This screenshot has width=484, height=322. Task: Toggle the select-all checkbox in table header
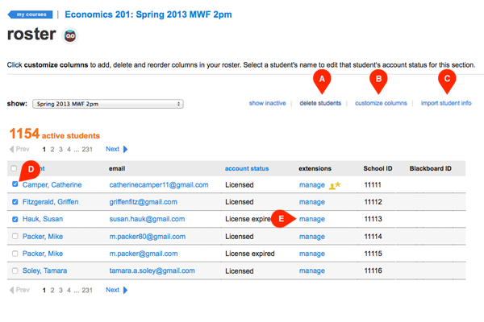14,168
